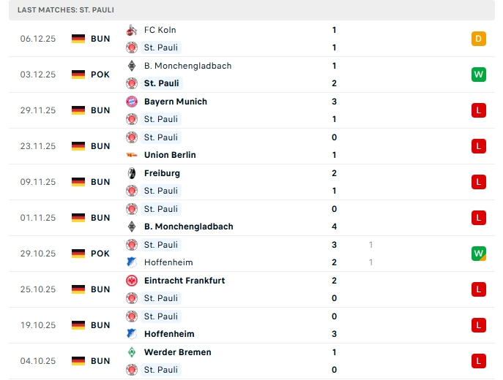Click the W badge for 29.10.25 Hoffenheim match
This screenshot has height=380, width=503.
pyautogui.click(x=479, y=254)
